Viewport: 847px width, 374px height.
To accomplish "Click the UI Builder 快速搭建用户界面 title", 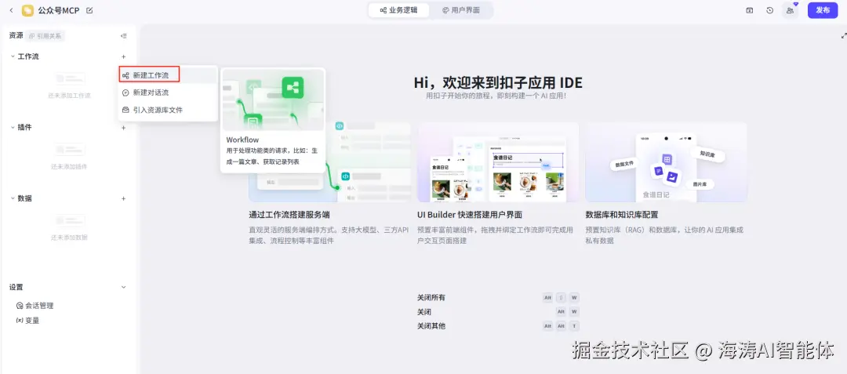I will [470, 215].
